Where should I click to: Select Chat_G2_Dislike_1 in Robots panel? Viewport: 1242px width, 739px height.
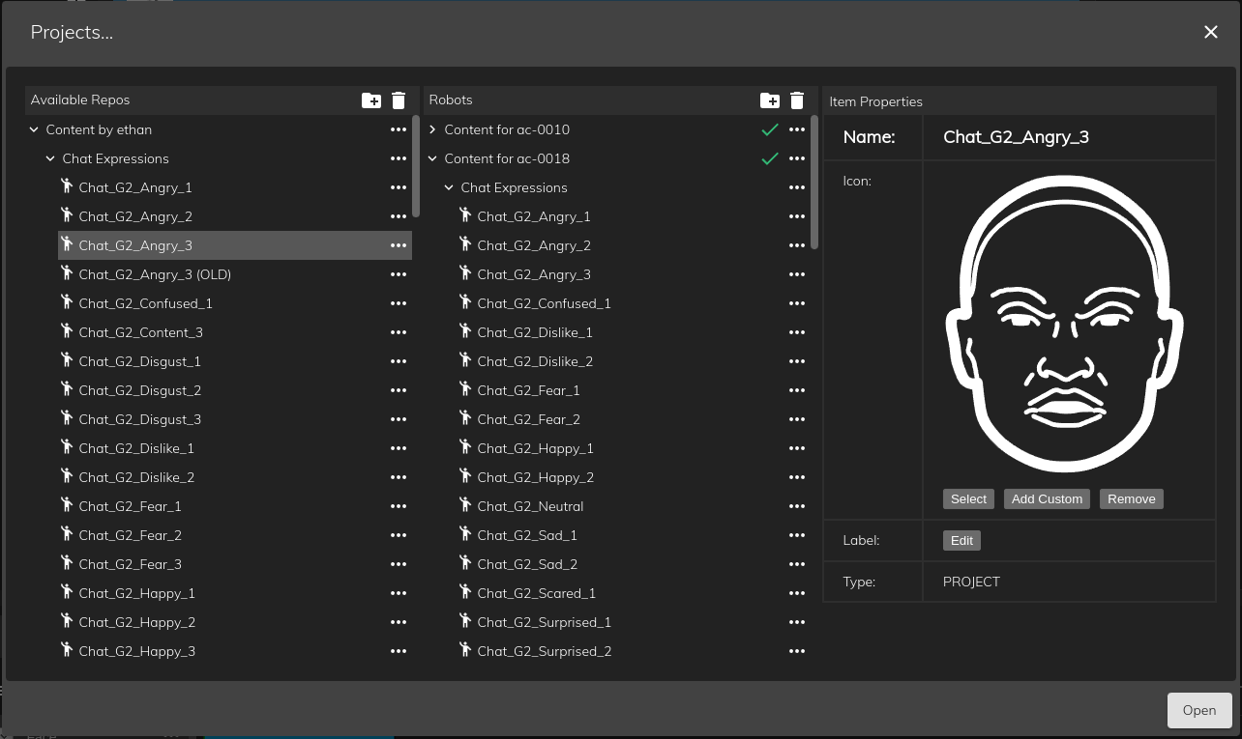click(x=634, y=332)
